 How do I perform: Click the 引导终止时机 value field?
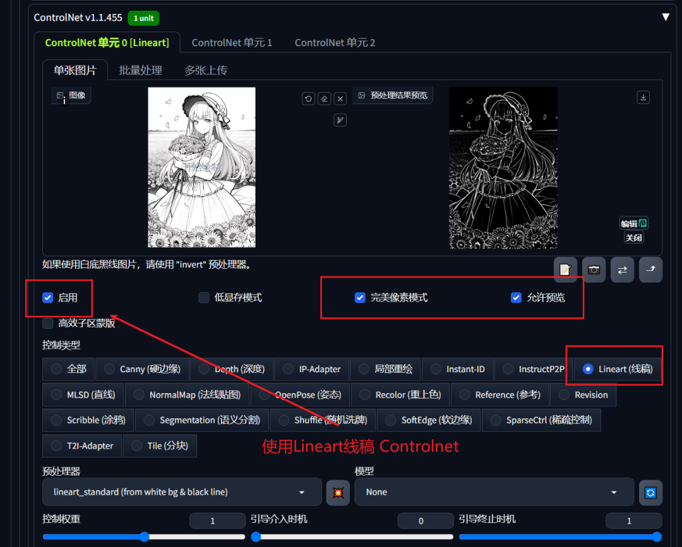[634, 521]
